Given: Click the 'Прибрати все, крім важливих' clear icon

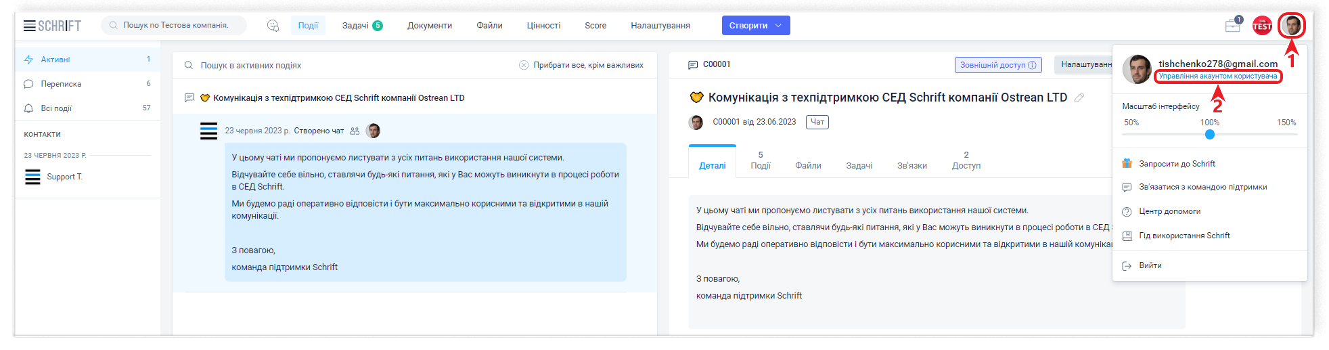Looking at the screenshot, I should pyautogui.click(x=524, y=65).
